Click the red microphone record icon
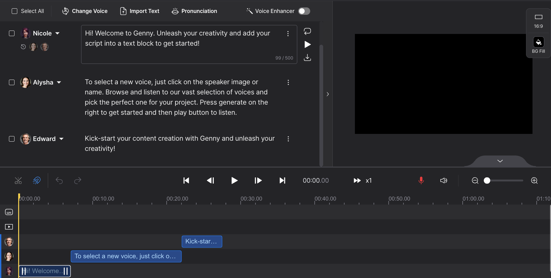Viewport: 551px width, 278px height. pos(421,180)
